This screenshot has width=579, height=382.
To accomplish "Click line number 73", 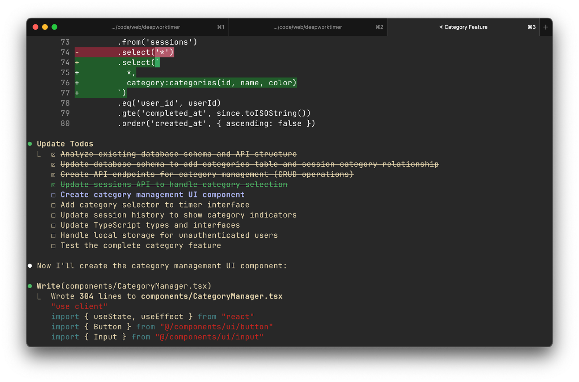I will (65, 42).
